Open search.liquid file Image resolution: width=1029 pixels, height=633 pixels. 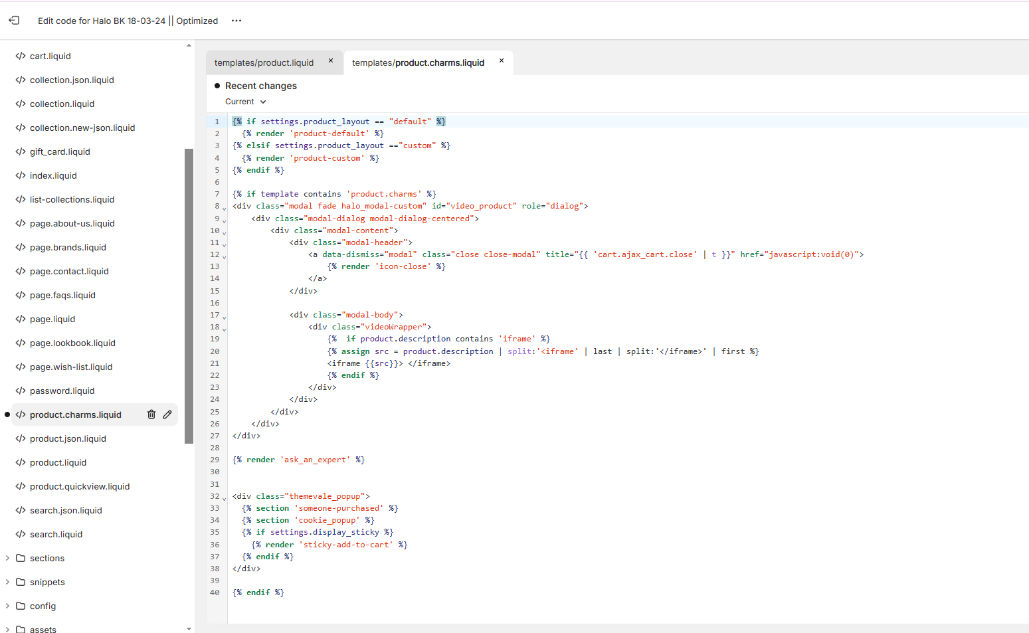[x=56, y=534]
